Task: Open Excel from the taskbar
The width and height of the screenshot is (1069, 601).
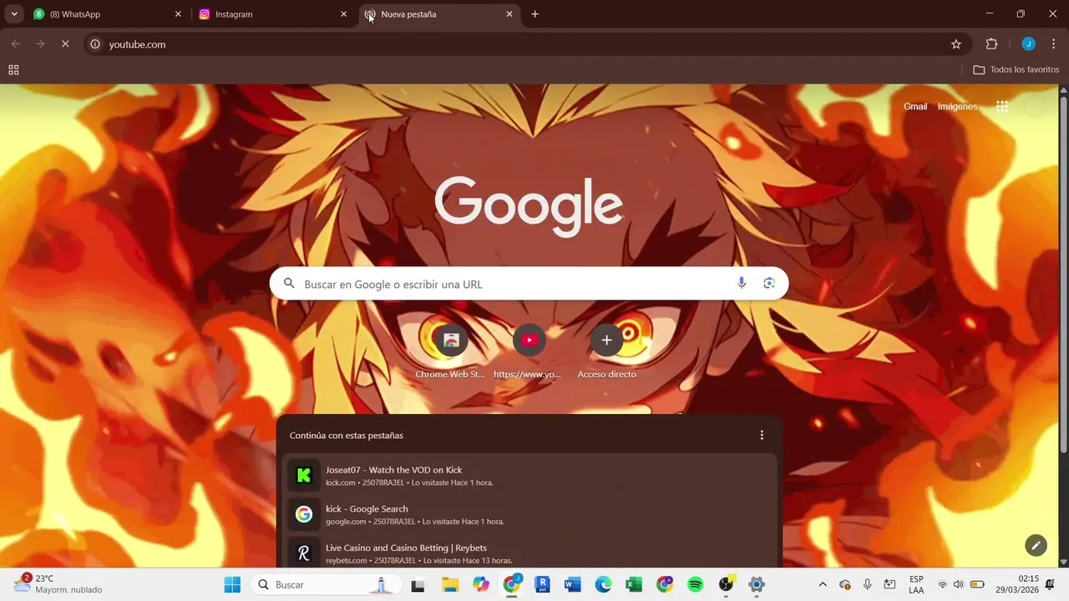Action: click(634, 585)
